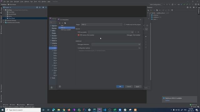Confirm the dialog with OK
The width and height of the screenshot is (200, 112).
(x=120, y=86)
